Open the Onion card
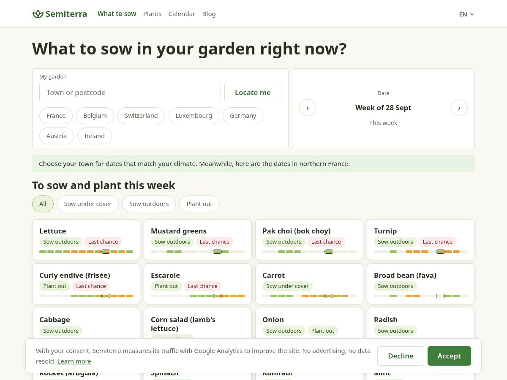The image size is (507, 380). point(309,323)
